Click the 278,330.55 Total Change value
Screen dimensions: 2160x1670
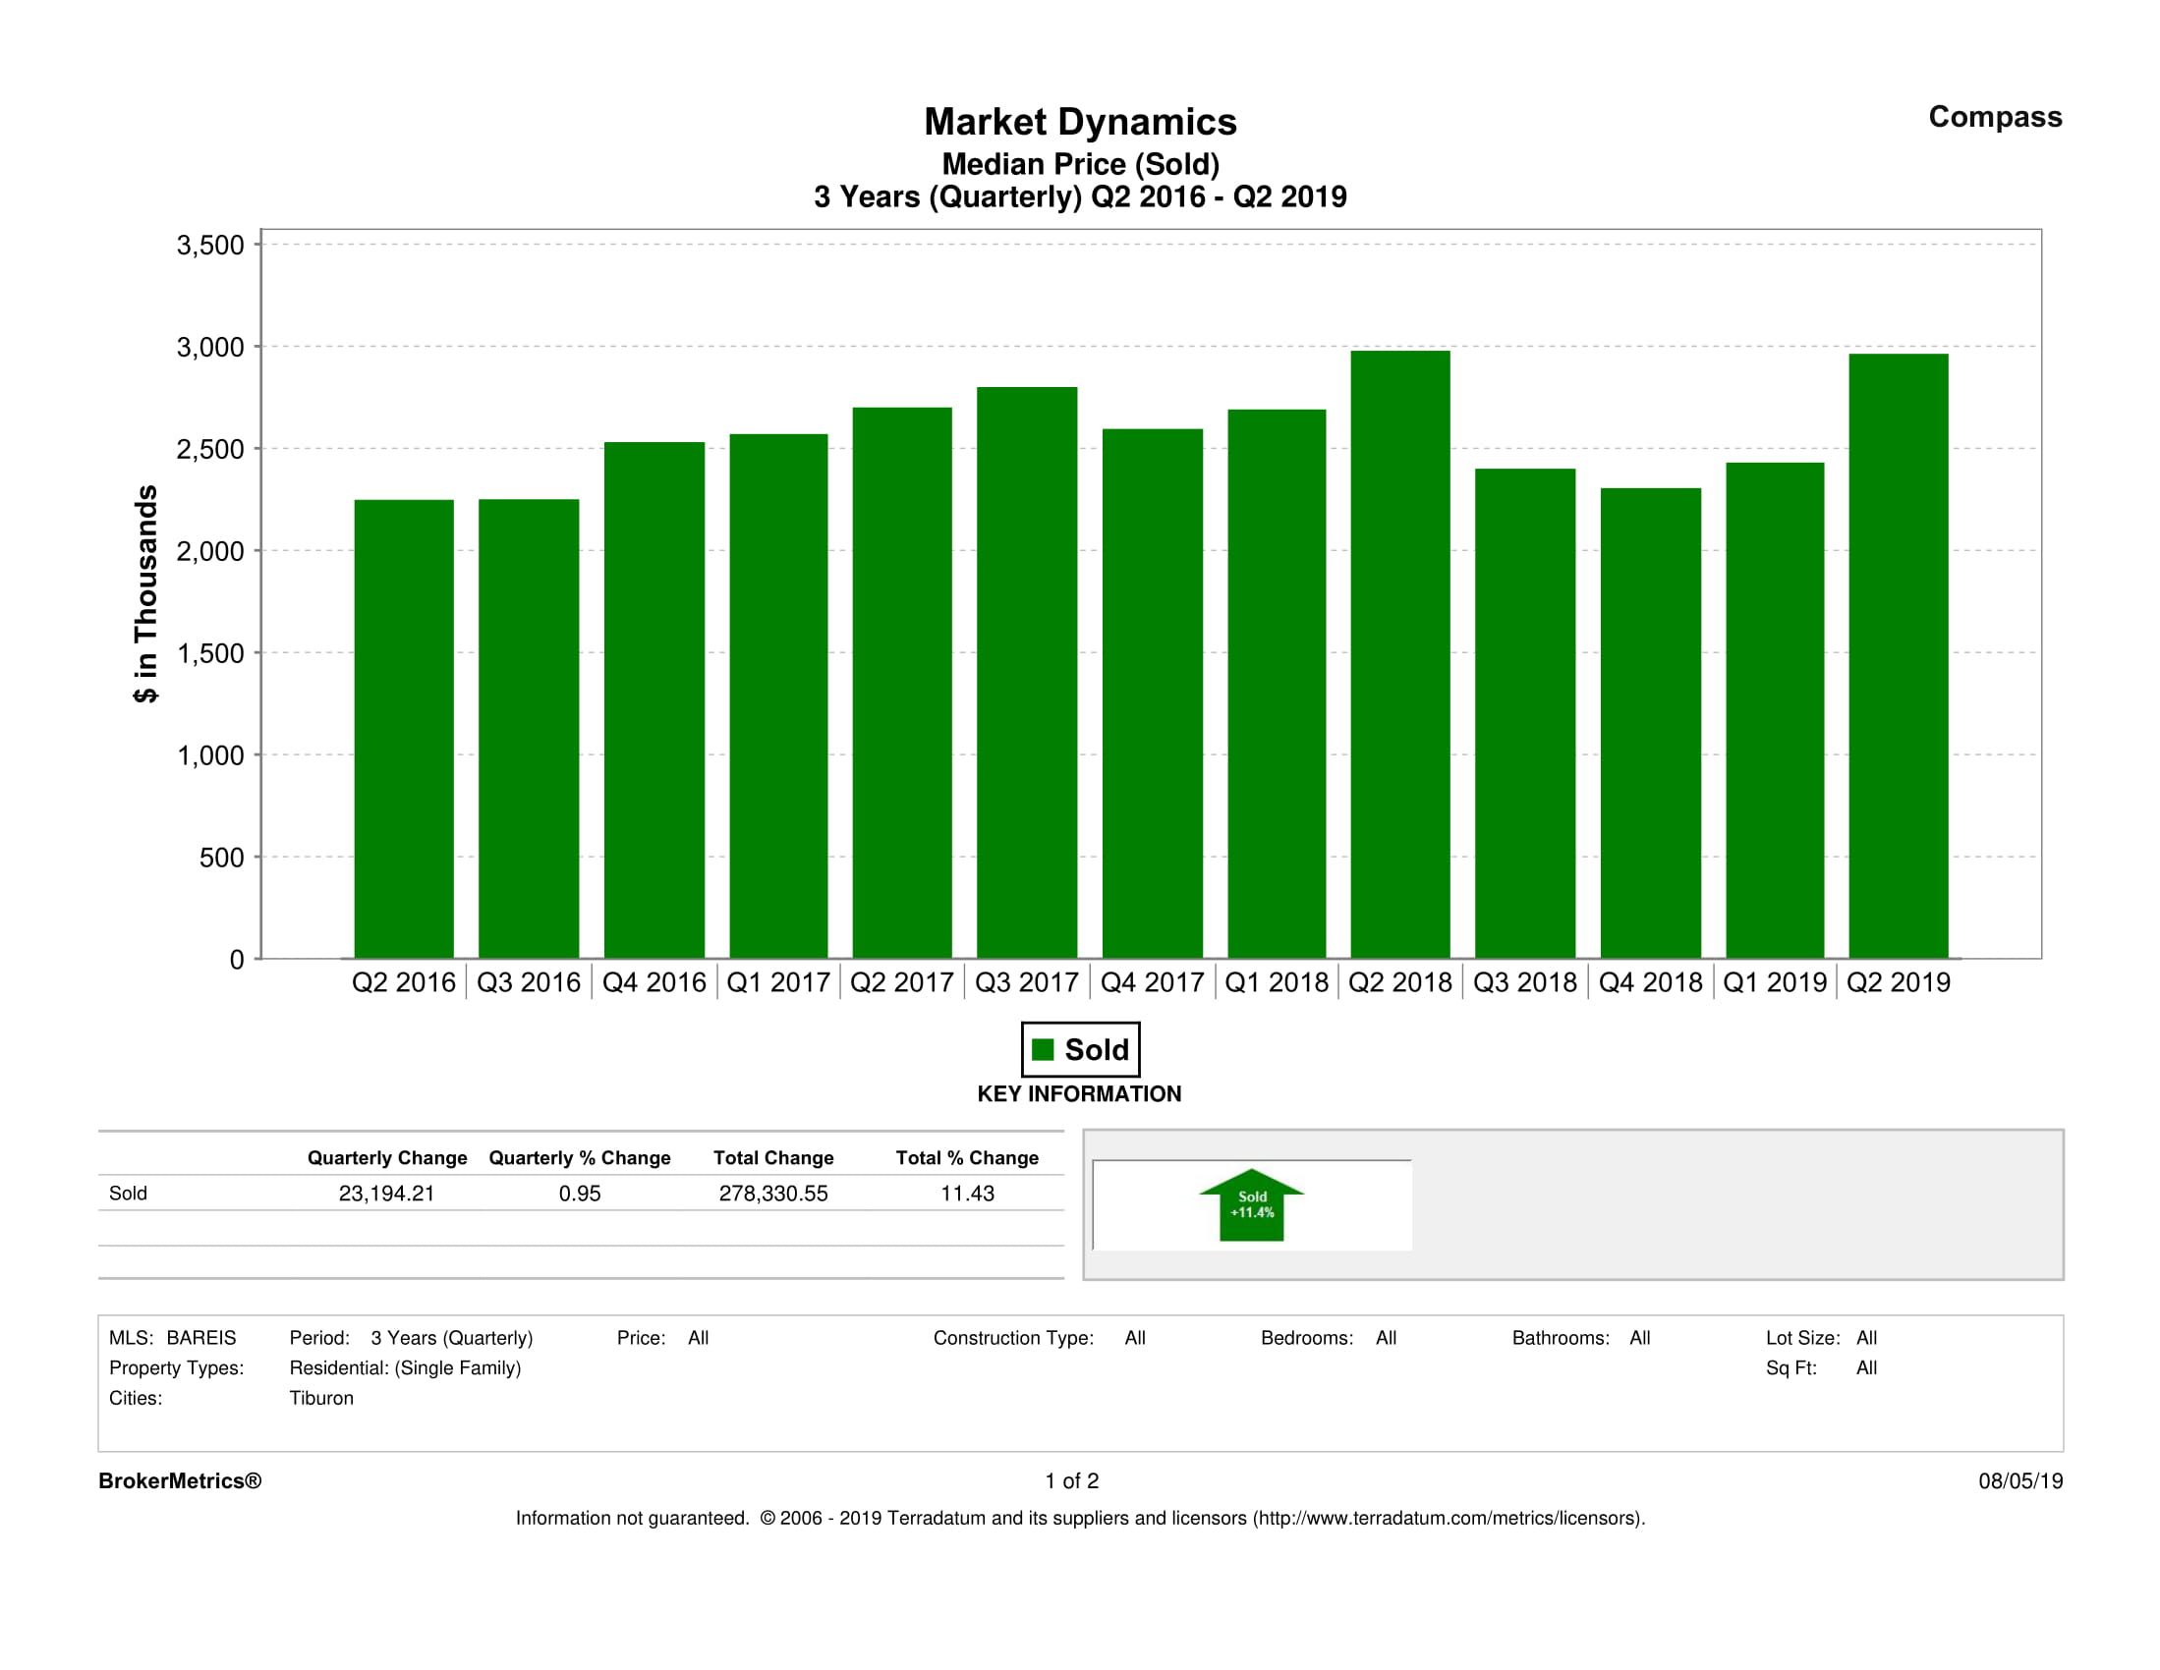point(772,1194)
